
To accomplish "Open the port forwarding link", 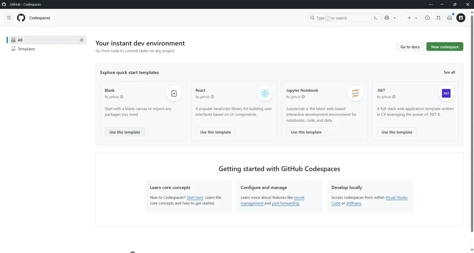I will click(286, 203).
